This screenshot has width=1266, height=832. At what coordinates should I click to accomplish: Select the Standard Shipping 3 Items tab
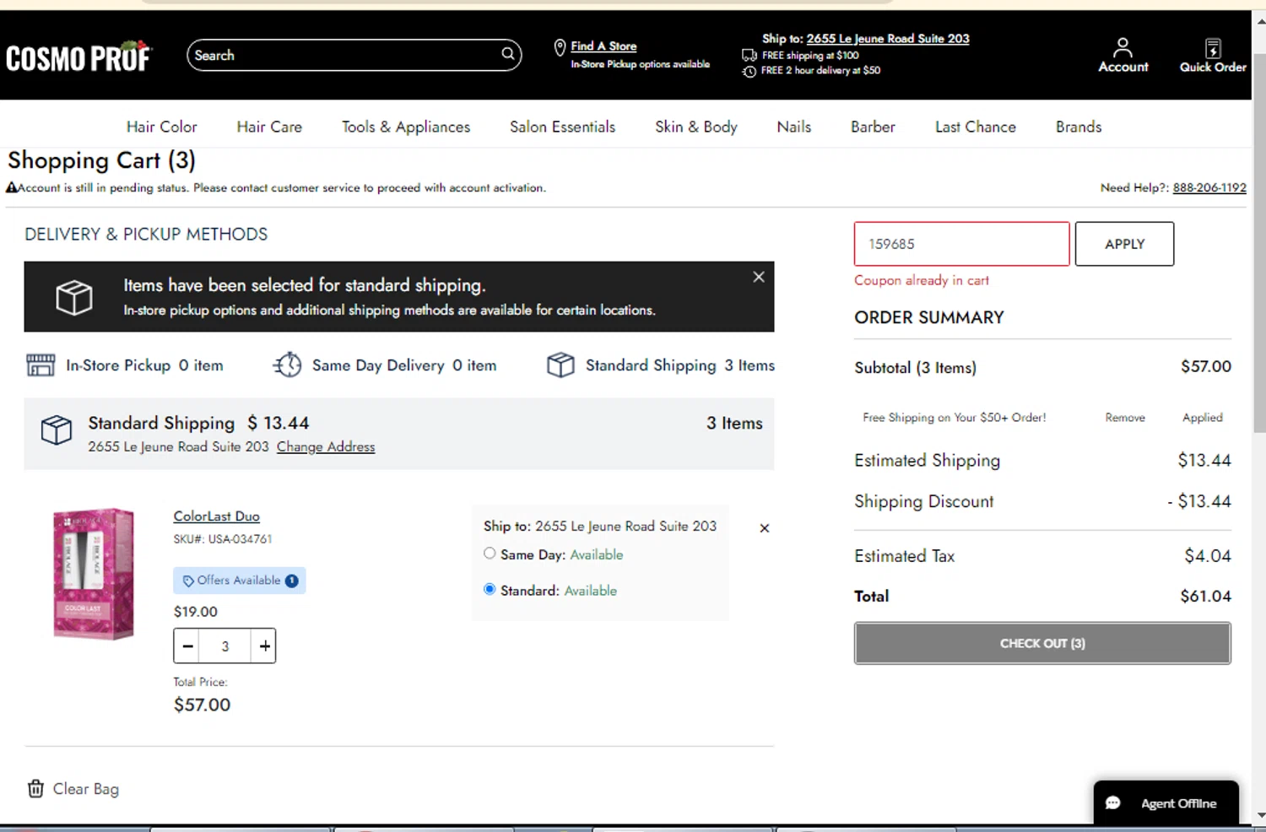(x=660, y=365)
